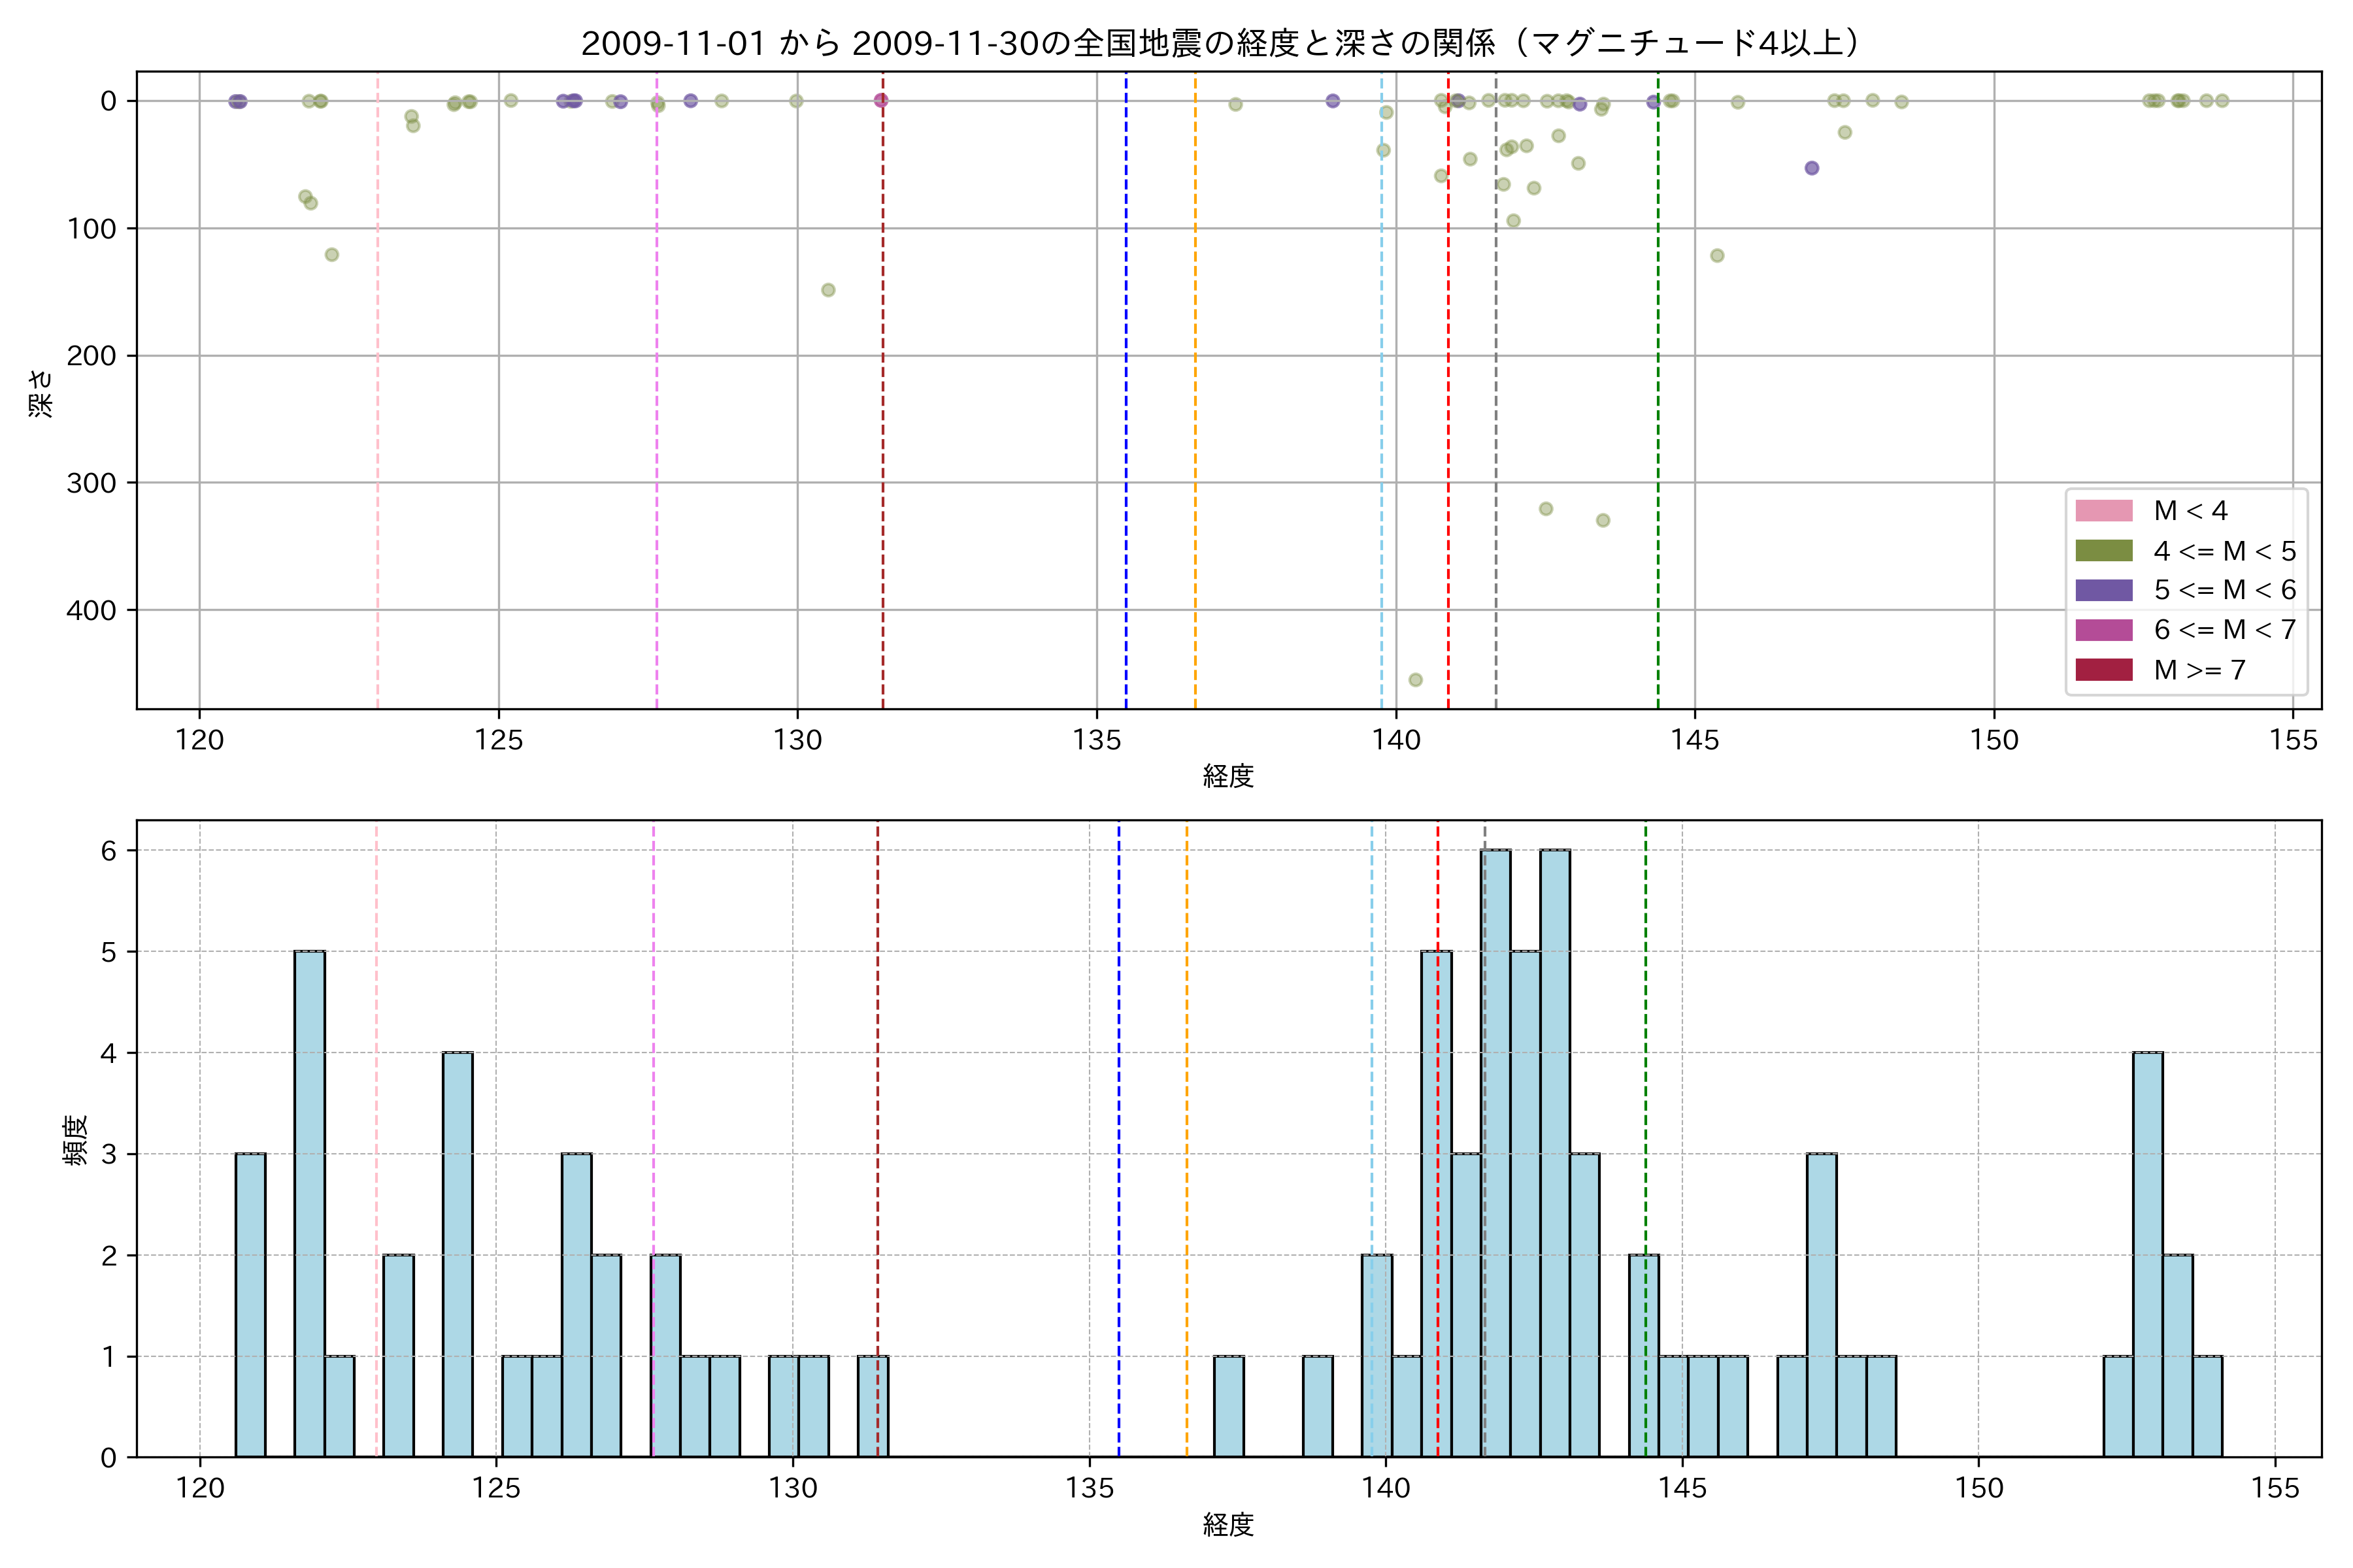Viewport: 2353px width, 1568px height.
Task: Click the 6 tick label on the frequency axis
Action: coord(108,851)
